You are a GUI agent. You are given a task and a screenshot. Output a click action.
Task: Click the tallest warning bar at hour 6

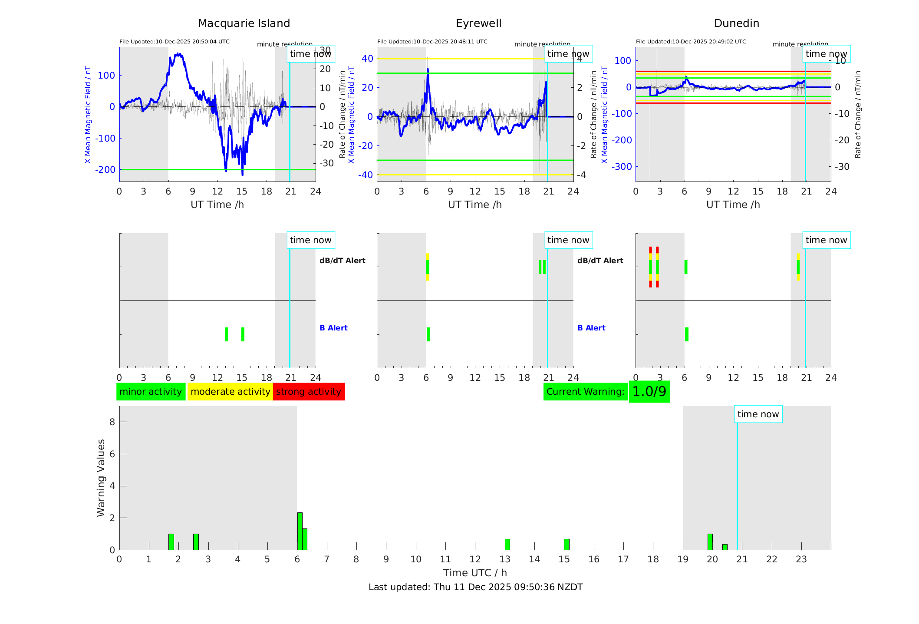(300, 531)
